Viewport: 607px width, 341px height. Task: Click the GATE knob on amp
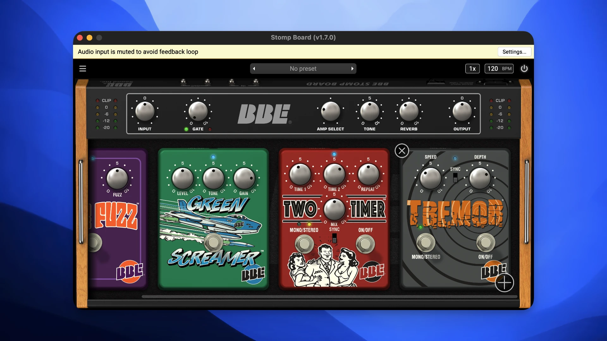click(198, 111)
